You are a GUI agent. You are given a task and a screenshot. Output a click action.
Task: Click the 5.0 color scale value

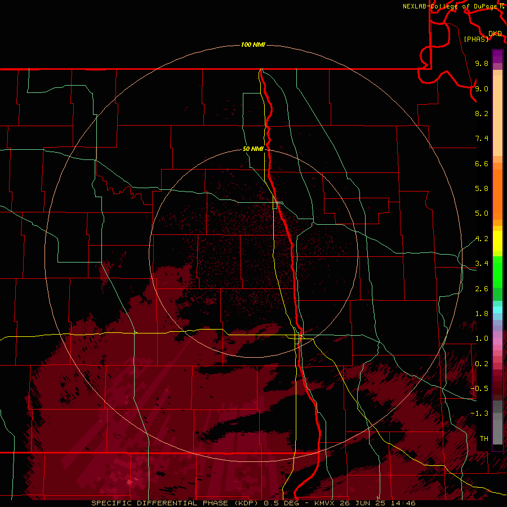(x=482, y=214)
